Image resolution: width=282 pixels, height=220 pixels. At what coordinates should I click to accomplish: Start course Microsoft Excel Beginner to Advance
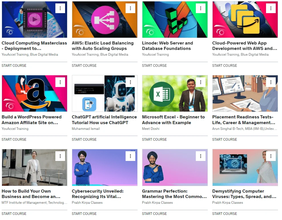point(154,140)
